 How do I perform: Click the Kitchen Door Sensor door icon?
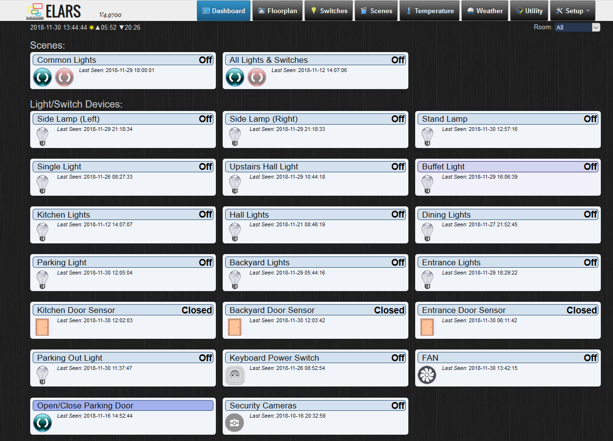click(42, 327)
